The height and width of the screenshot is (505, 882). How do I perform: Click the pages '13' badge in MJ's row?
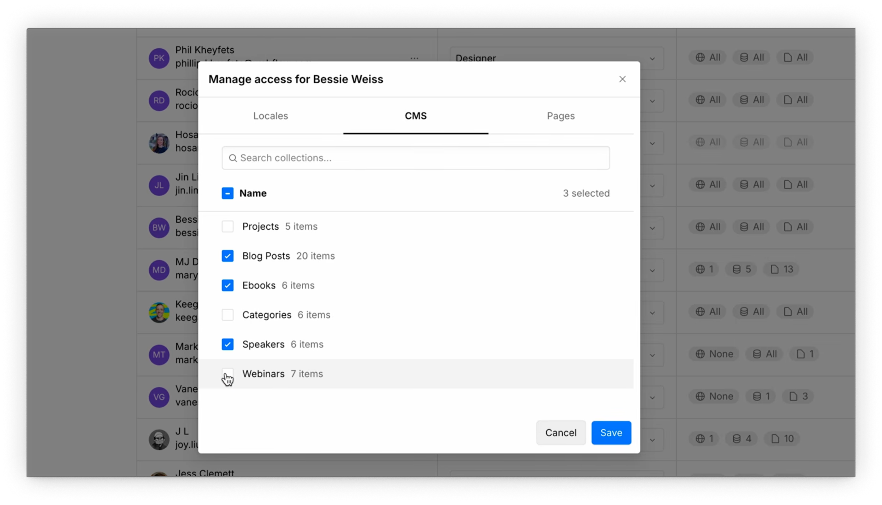click(x=781, y=269)
